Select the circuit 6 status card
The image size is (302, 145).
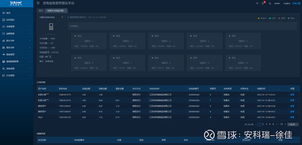click(x=89, y=63)
